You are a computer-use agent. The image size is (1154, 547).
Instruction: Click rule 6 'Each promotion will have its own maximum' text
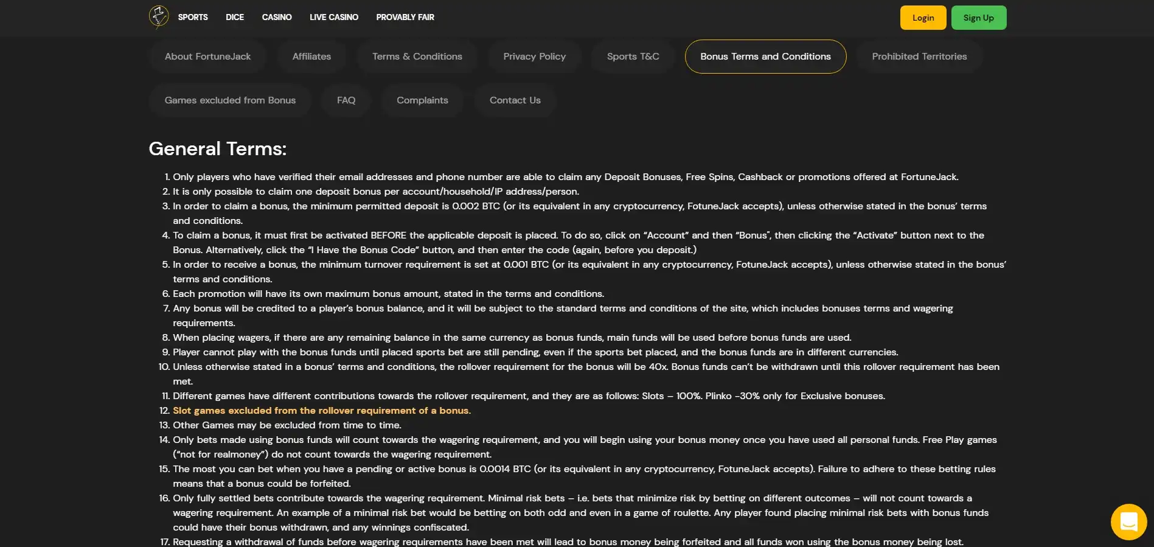(388, 294)
